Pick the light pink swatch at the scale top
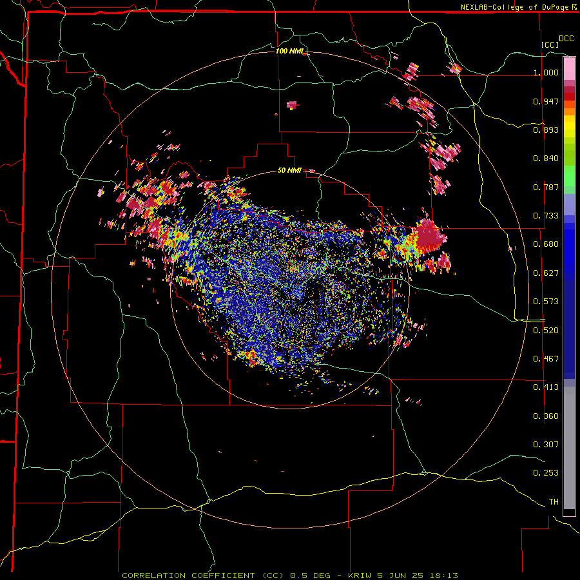Viewport: 580px width, 580px height. click(569, 68)
